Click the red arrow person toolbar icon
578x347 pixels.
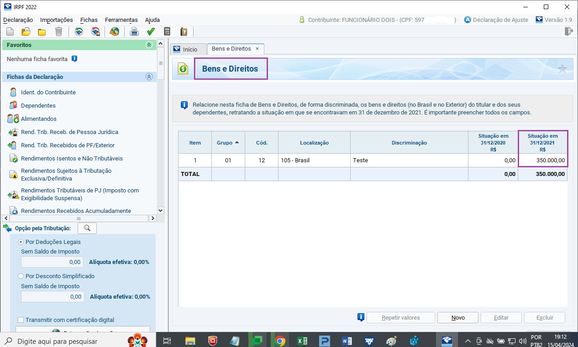click(x=95, y=31)
